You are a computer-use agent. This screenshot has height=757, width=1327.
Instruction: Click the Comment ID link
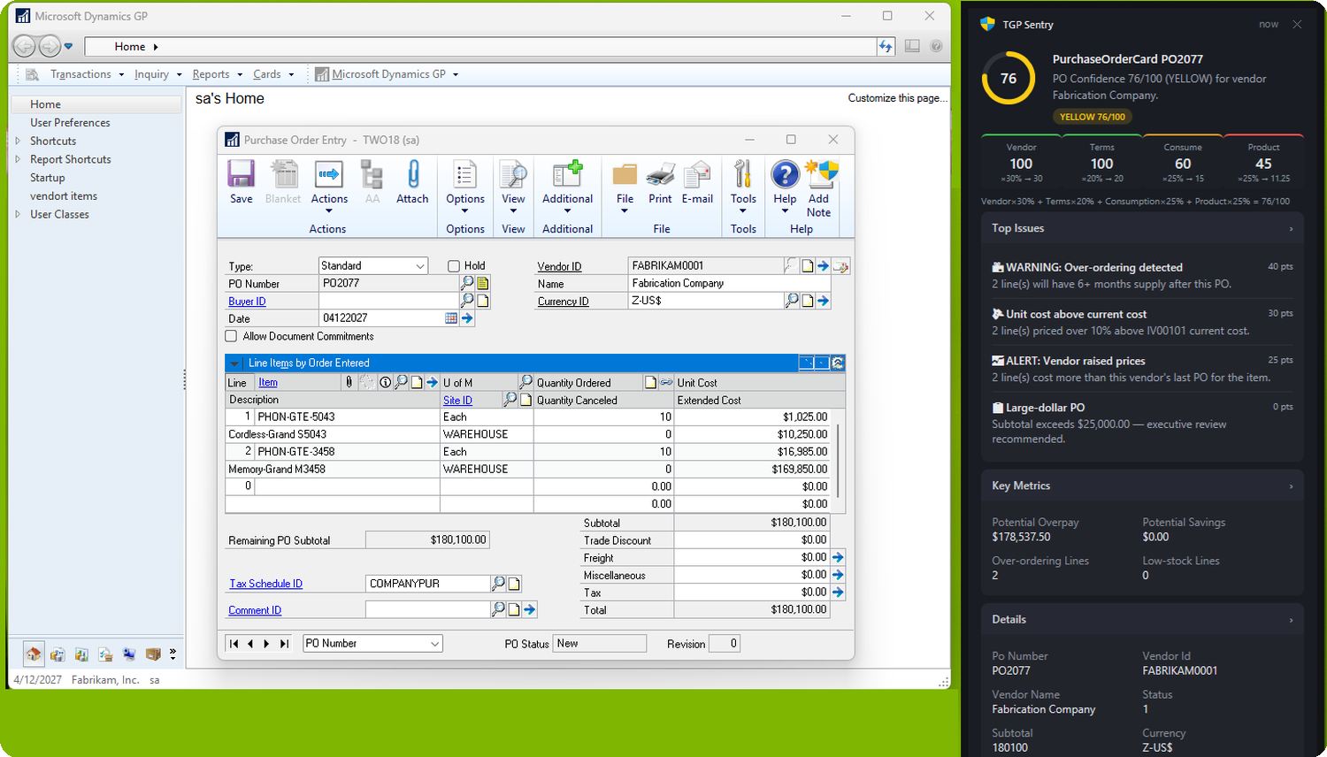tap(255, 610)
